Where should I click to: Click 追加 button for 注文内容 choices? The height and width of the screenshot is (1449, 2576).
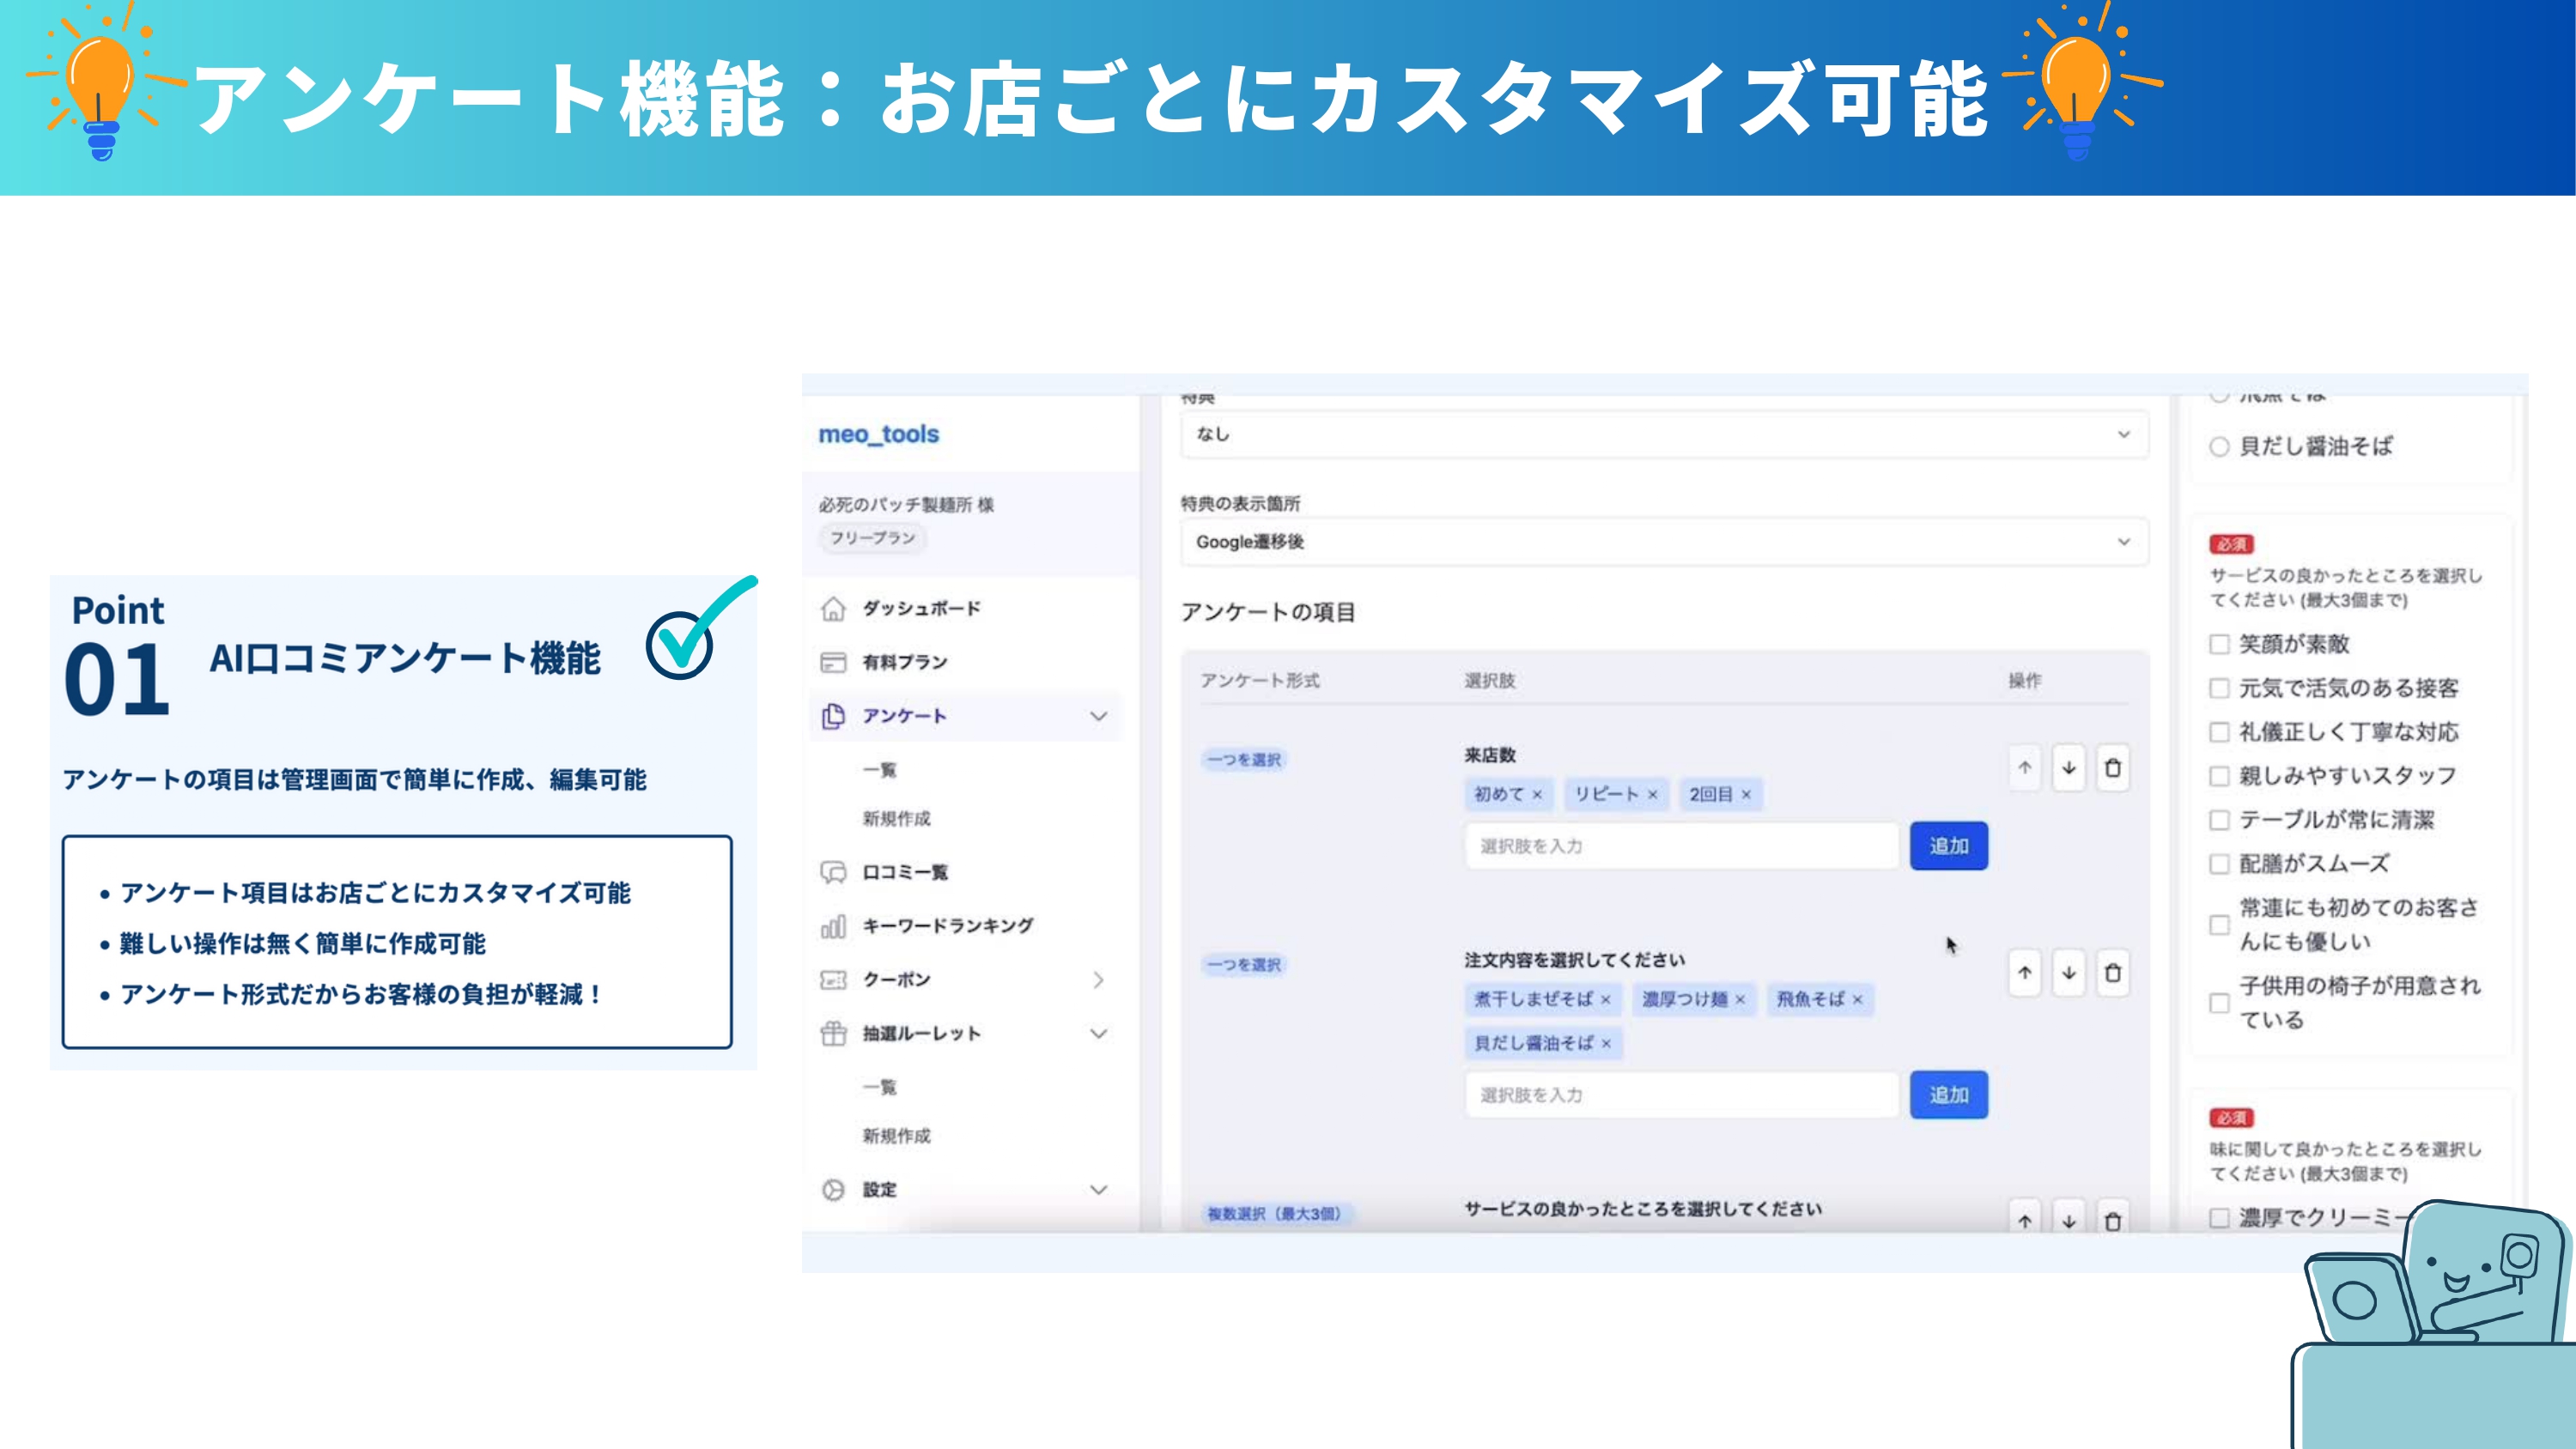tap(1949, 1095)
